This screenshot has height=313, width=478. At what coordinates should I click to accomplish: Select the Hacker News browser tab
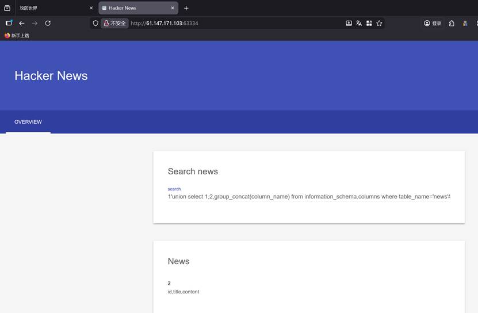pyautogui.click(x=139, y=8)
